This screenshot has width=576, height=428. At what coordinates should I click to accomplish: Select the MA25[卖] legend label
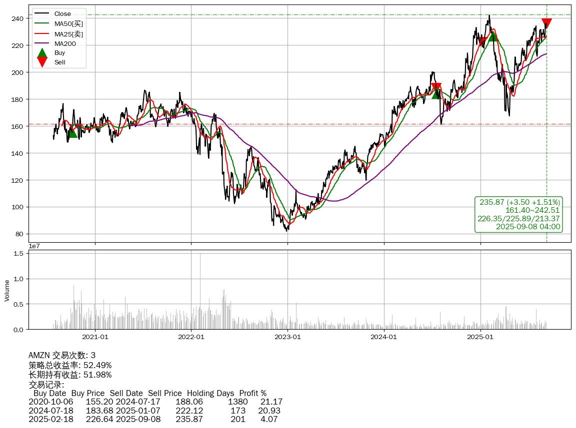[68, 34]
